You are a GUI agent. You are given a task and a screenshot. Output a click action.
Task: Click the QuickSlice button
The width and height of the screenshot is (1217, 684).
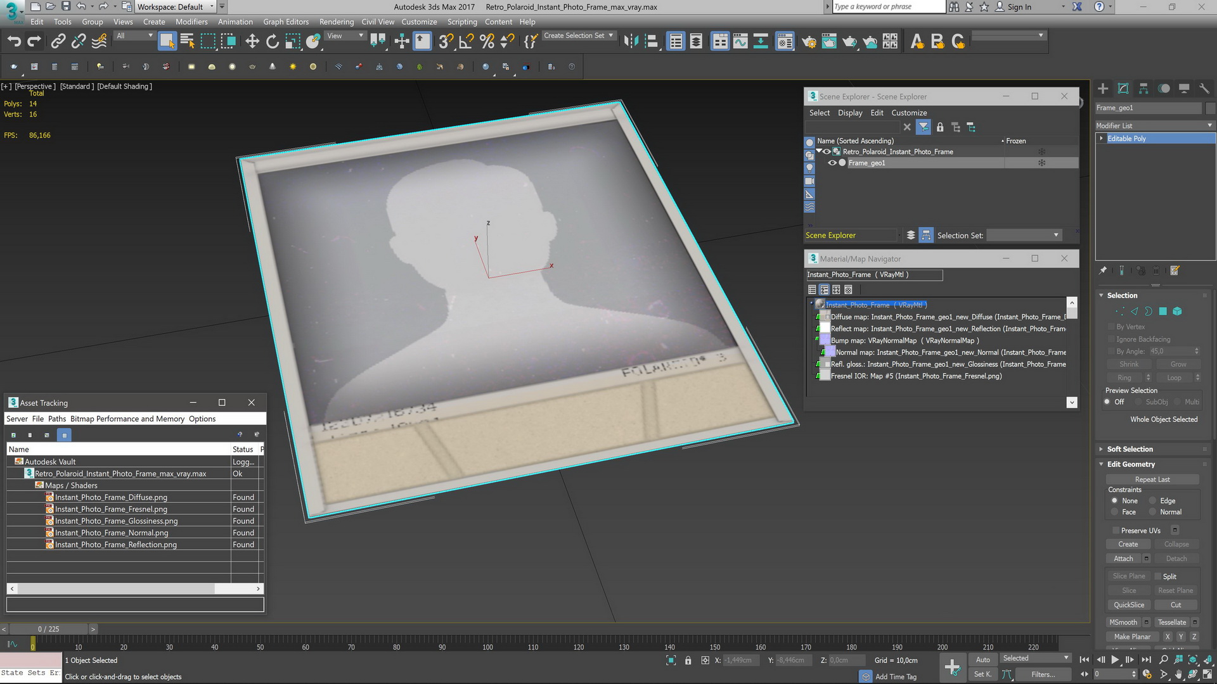point(1129,605)
